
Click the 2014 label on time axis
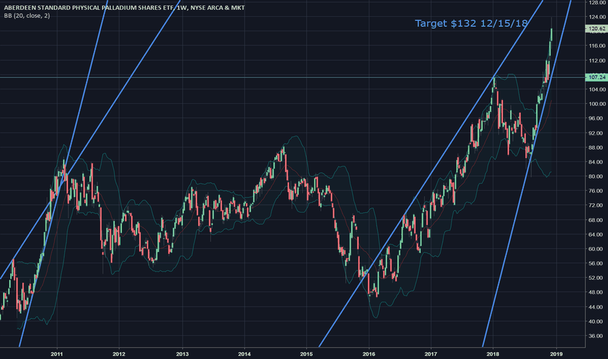(244, 354)
